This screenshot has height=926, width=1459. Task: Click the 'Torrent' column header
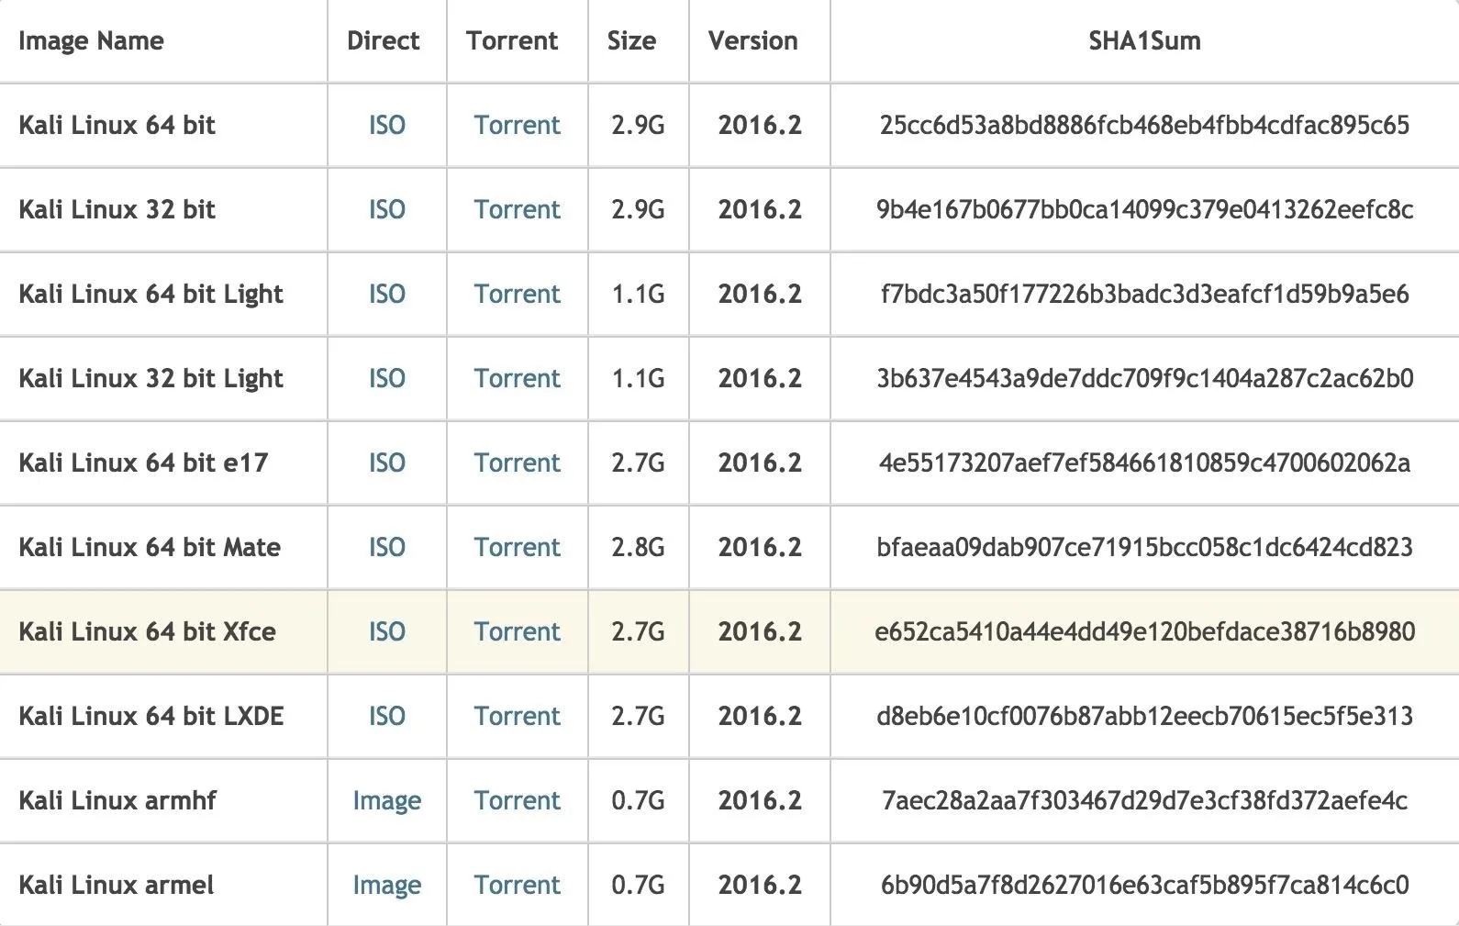point(512,40)
